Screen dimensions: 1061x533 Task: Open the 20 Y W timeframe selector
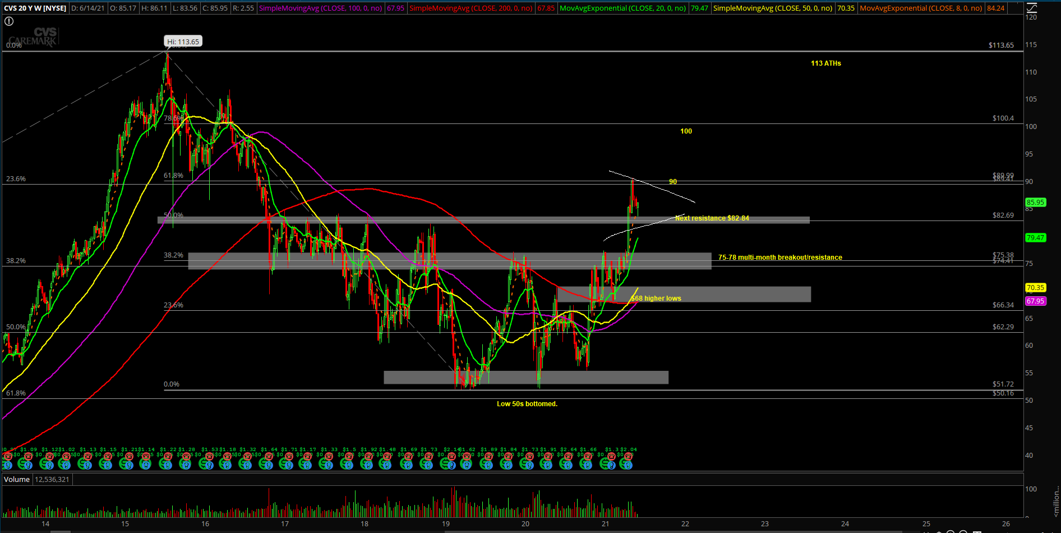24,8
